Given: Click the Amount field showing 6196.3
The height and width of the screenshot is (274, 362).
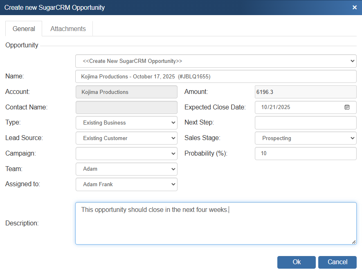Looking at the screenshot, I should 305,92.
